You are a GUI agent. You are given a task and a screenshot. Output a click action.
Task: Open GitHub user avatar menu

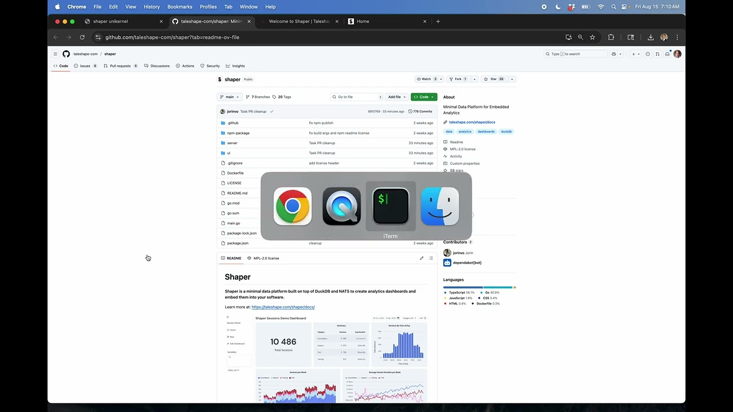pyautogui.click(x=677, y=54)
